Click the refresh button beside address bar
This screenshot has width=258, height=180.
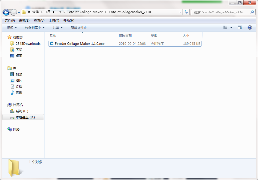(x=186, y=12)
